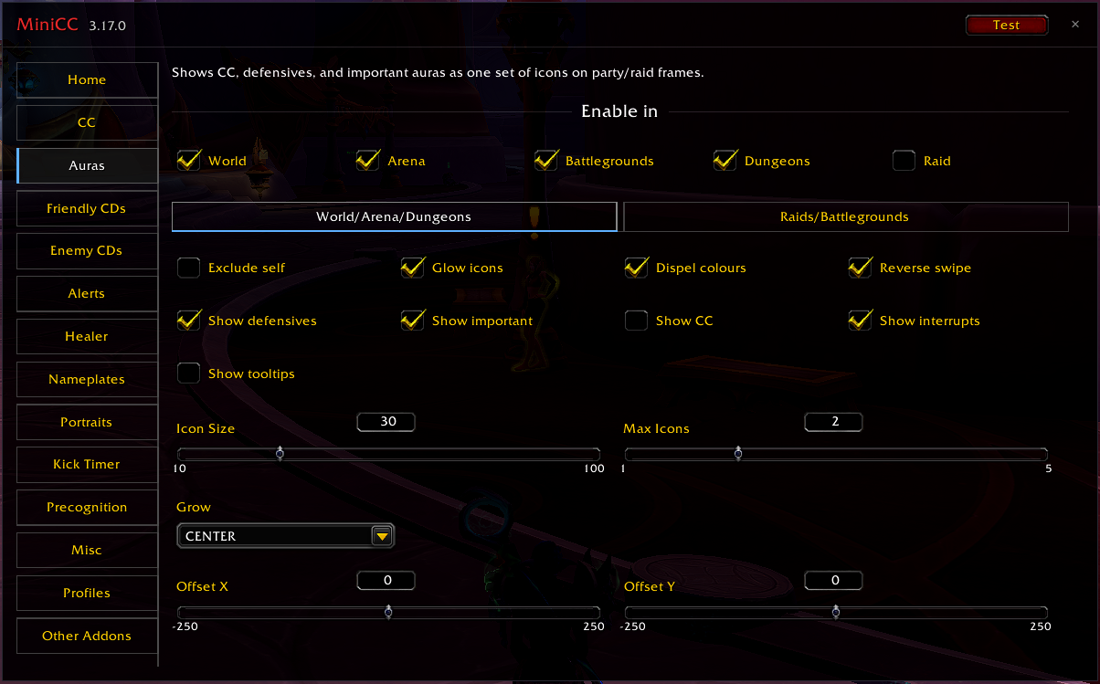The height and width of the screenshot is (684, 1100).
Task: Open the Kick Timer section
Action: (x=87, y=464)
